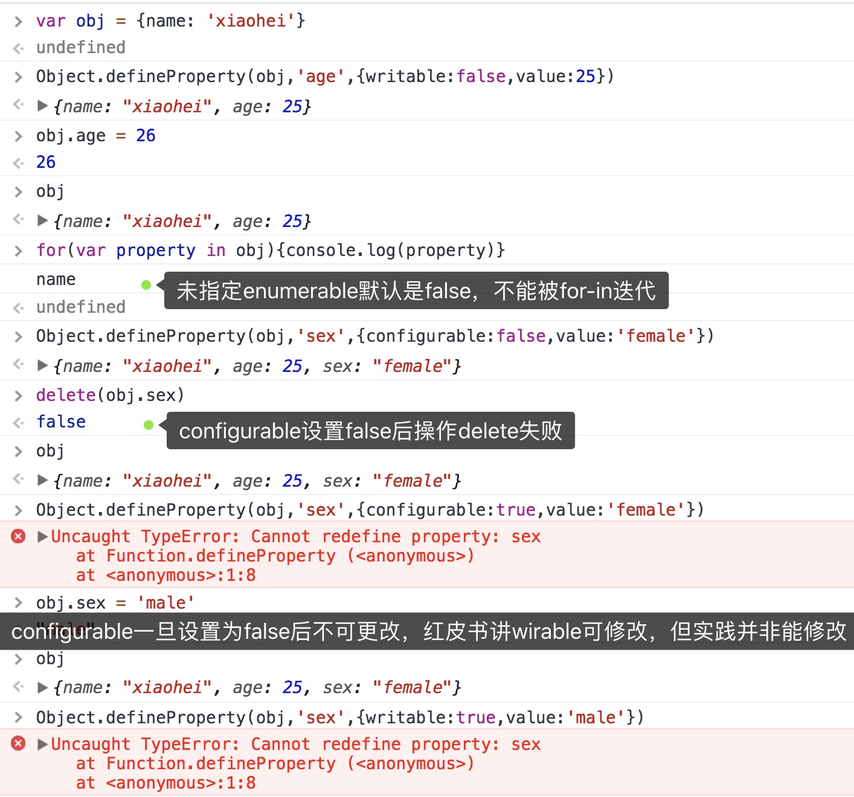The width and height of the screenshot is (854, 797).
Task: Click the input chevron before the for-in loop line
Action: (19, 251)
